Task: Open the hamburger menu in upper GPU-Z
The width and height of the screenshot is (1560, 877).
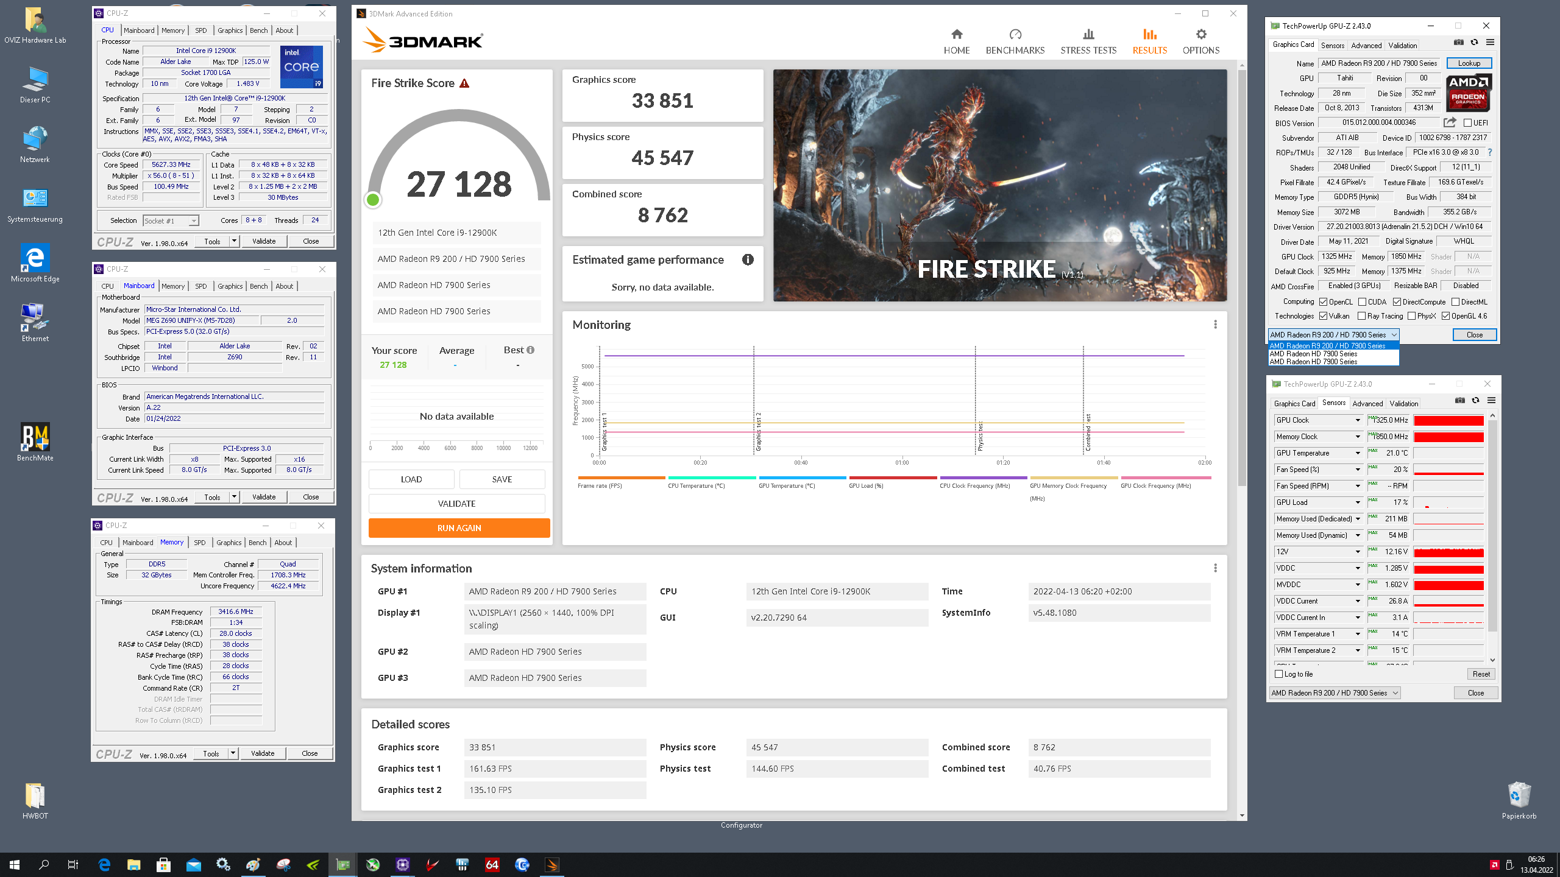Action: tap(1490, 42)
